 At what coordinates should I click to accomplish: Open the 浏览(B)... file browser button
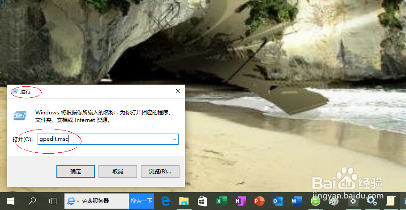tap(160, 172)
